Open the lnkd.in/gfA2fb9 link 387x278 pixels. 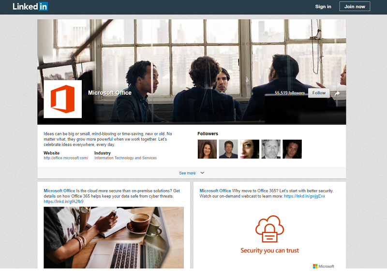[x=63, y=202]
